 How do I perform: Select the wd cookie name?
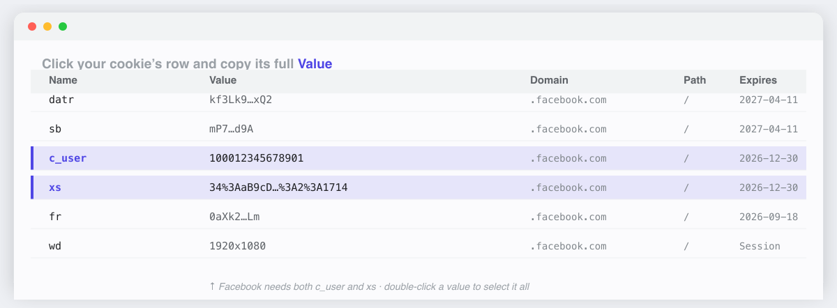pyautogui.click(x=55, y=246)
